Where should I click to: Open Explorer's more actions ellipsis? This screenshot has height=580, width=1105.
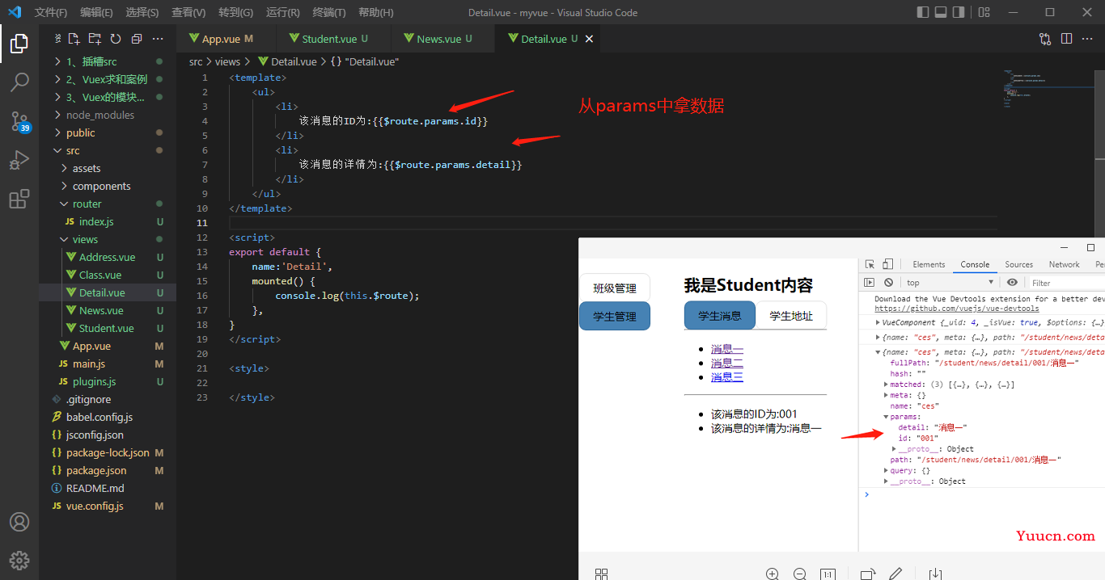click(x=158, y=39)
